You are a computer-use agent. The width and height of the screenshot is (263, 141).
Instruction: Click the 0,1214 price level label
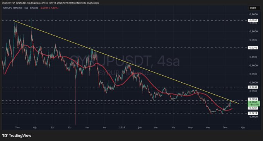(253, 113)
